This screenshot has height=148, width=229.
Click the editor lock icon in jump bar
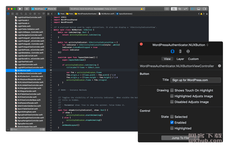[207, 14]
